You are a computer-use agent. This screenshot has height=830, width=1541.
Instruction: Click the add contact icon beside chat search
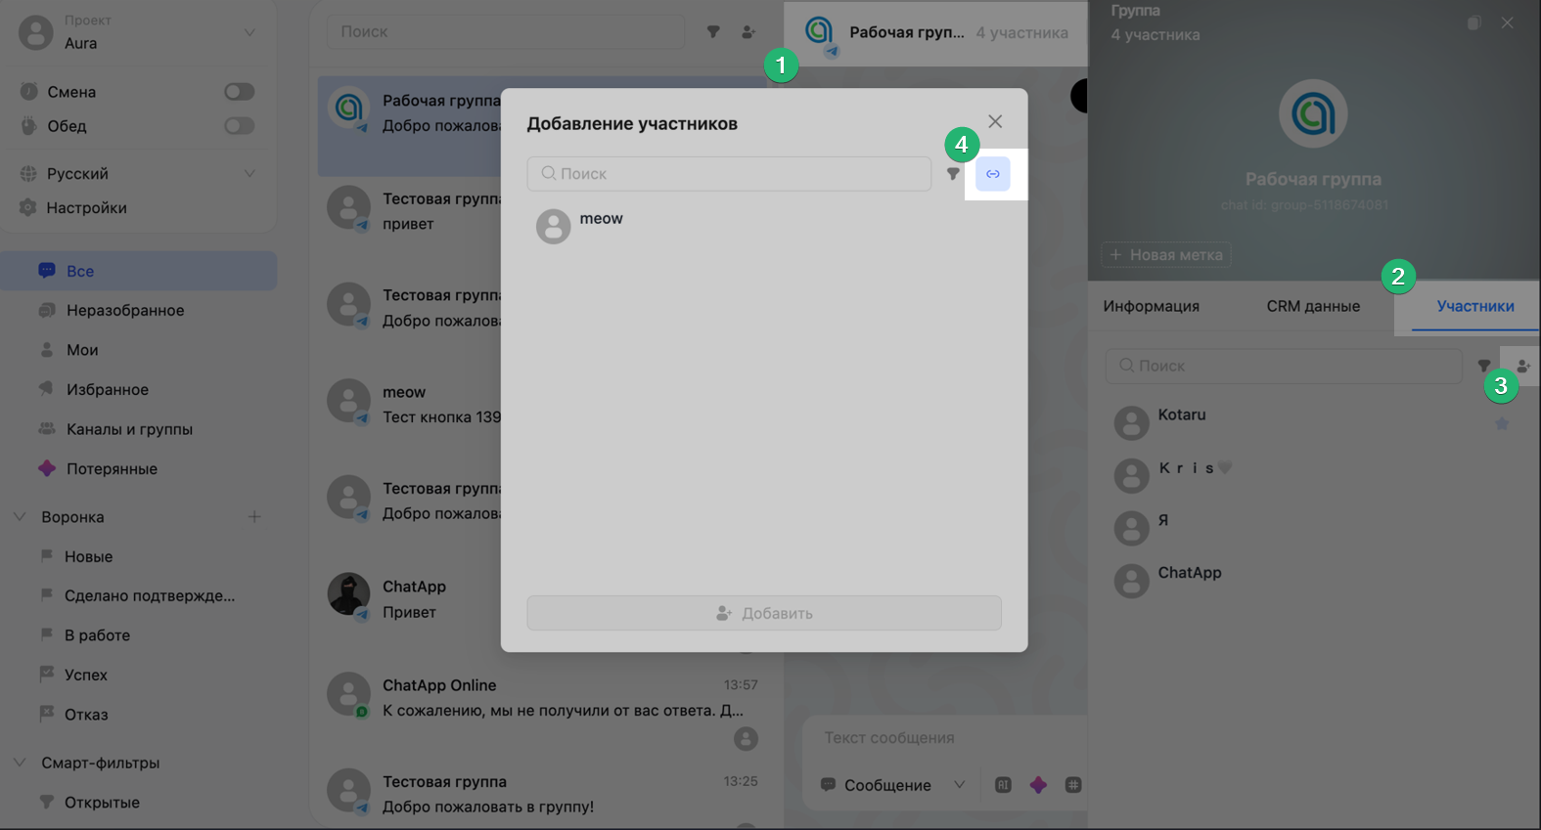click(x=748, y=32)
